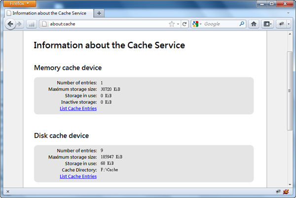
Task: Open the bookmarks toolbar button
Action: click(x=268, y=24)
